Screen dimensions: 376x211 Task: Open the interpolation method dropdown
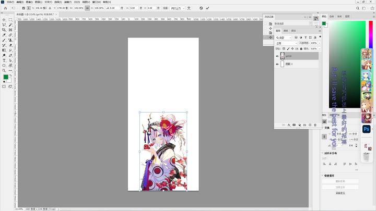178,8
